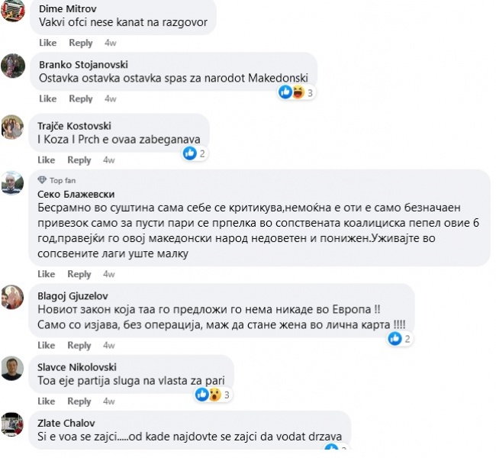Like Секо Блажевски's comment

pyautogui.click(x=47, y=274)
